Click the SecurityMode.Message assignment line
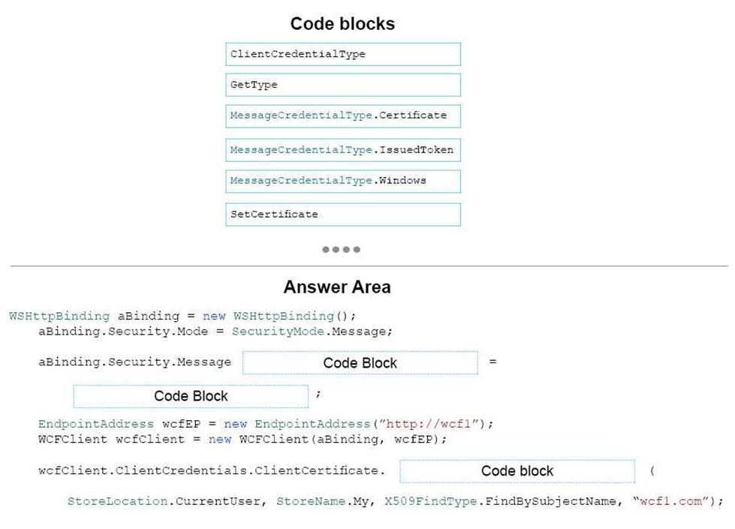The width and height of the screenshot is (735, 529). [215, 331]
